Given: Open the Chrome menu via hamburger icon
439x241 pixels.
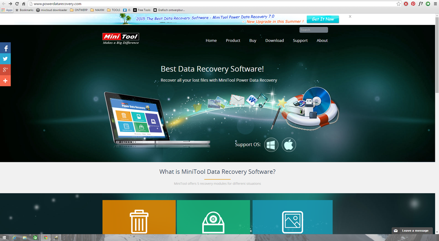Looking at the screenshot, I should [x=435, y=3].
